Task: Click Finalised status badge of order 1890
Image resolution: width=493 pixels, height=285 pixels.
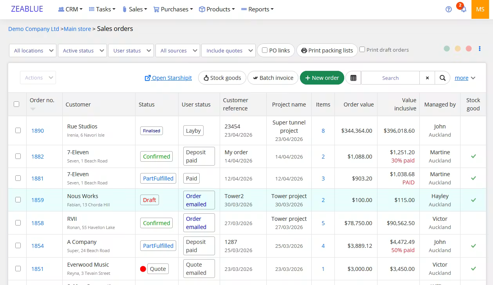Action: pos(152,131)
